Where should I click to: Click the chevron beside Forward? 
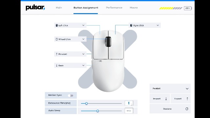(83, 54)
